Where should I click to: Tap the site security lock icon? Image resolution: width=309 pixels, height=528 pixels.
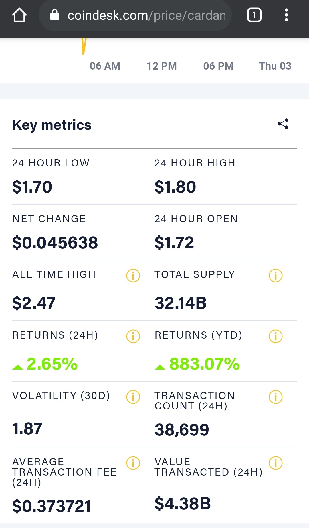pyautogui.click(x=54, y=15)
